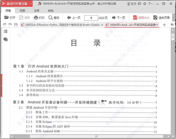Click entry 1.1 Android 的来龙去脉
This screenshot has width=176, height=139.
click(88, 71)
